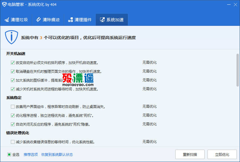Viewport: 240px width, 162px height.
Task: Click the title text 电脑管家 - 系统优化 by 404
Action: pyautogui.click(x=32, y=5)
